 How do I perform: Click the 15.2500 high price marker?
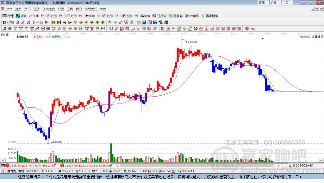point(191,42)
